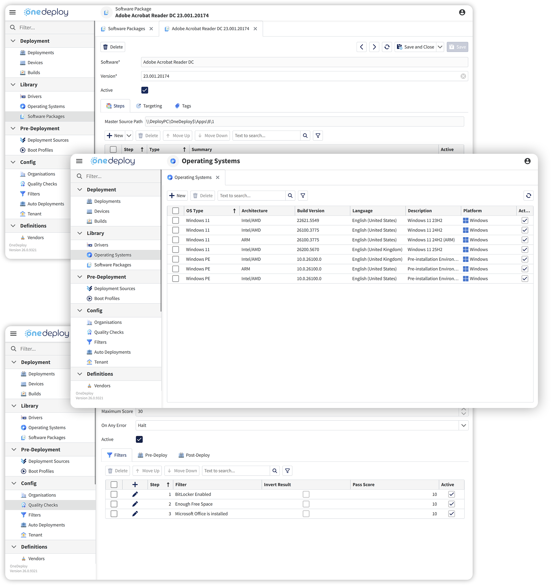The image size is (551, 585).
Task: Click clear icon in Version field
Action: [463, 76]
